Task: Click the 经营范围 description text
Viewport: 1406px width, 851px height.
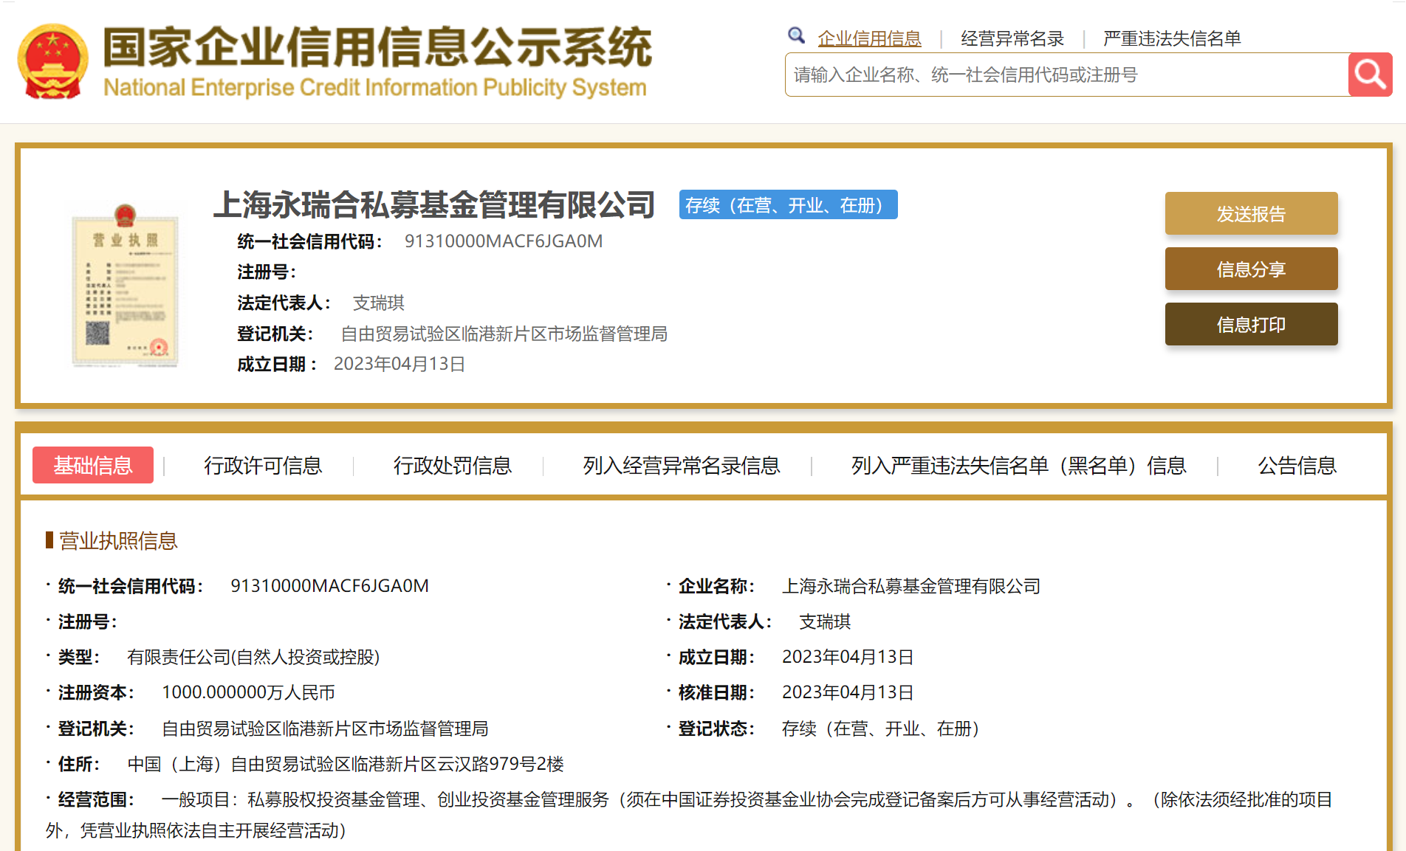Action: [689, 815]
